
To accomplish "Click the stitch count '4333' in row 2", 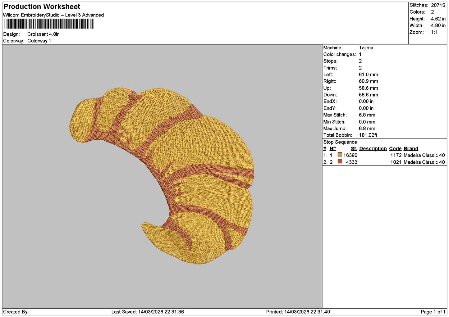I will [x=352, y=162].
